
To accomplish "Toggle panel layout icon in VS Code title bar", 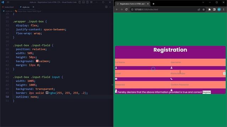I will tap(84, 2).
